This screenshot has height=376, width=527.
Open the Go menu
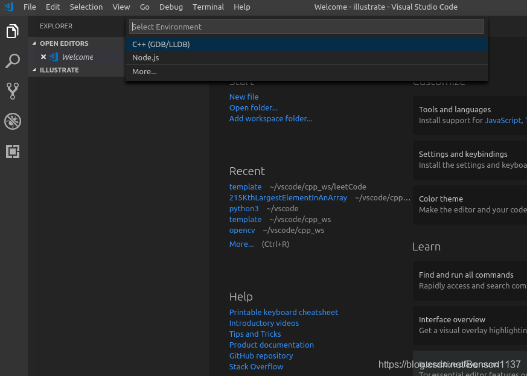(144, 7)
